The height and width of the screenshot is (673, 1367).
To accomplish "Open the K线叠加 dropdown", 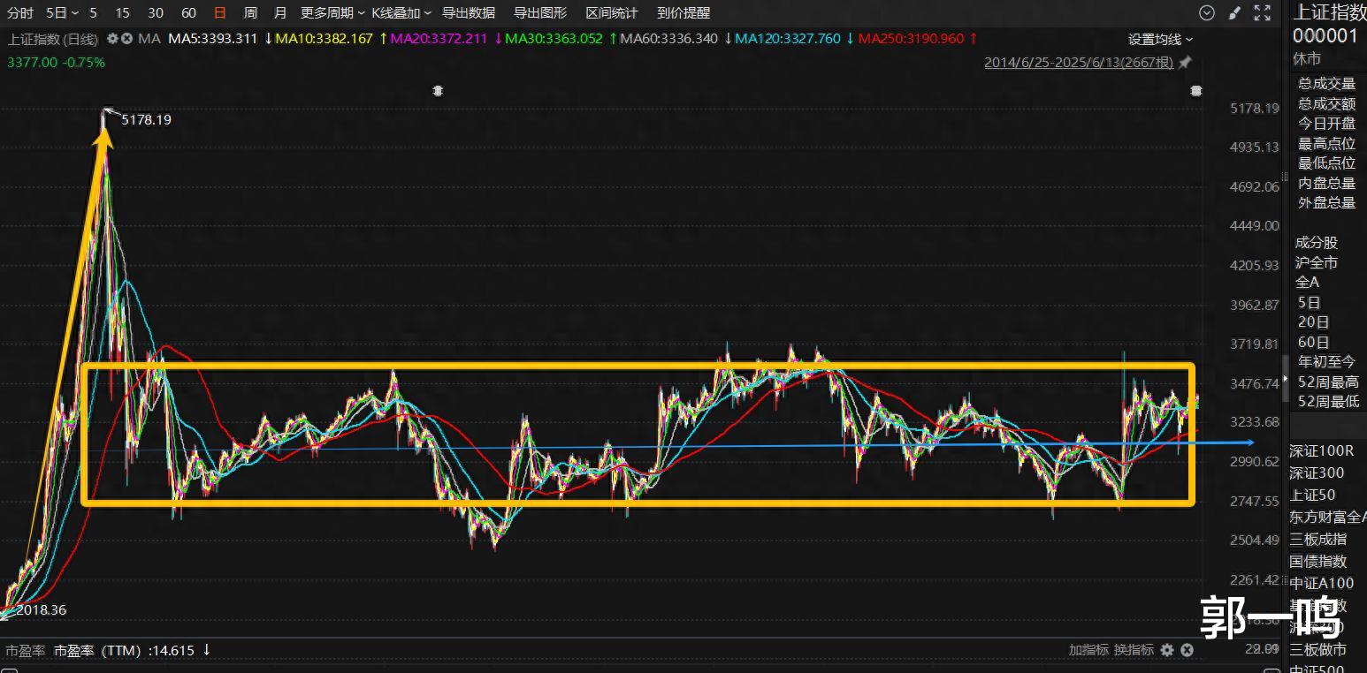I will pyautogui.click(x=401, y=13).
